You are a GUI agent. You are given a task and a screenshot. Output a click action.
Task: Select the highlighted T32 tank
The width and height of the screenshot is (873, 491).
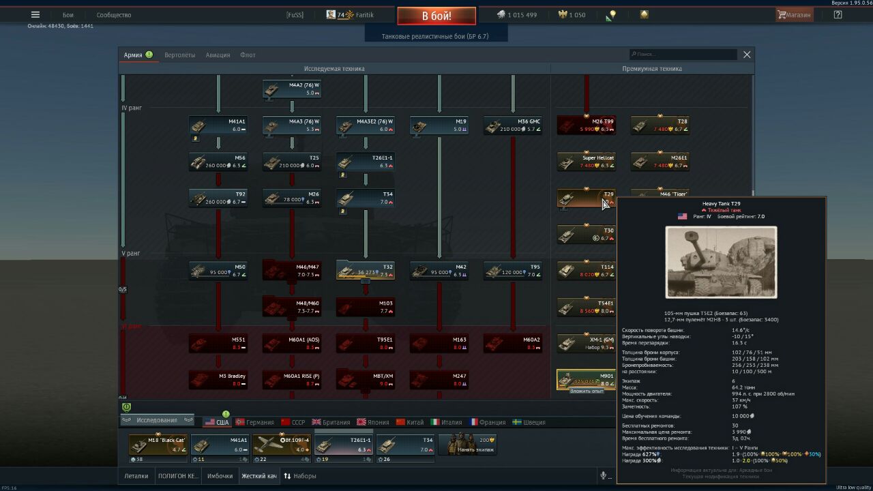366,270
